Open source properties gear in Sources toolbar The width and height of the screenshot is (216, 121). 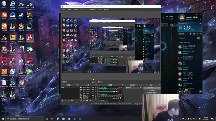click(x=87, y=101)
